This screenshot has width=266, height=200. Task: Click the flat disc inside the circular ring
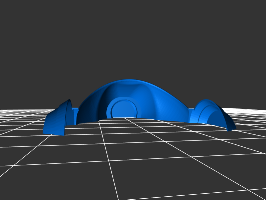pos(123,109)
